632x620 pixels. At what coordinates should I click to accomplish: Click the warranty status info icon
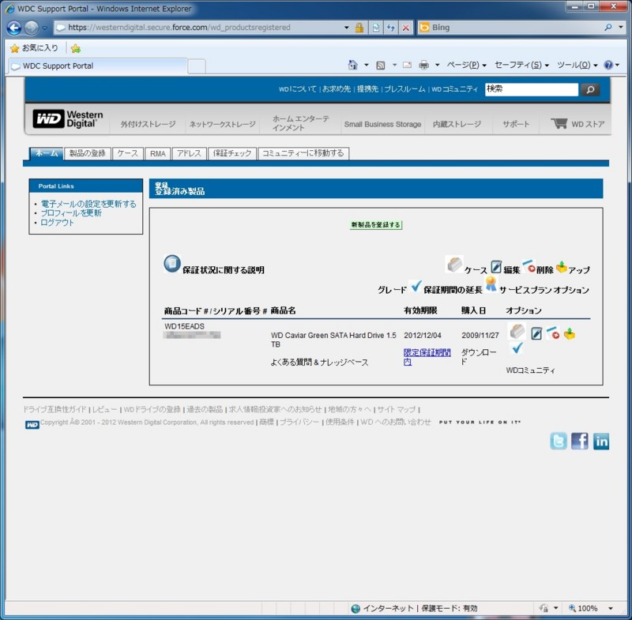click(x=171, y=263)
